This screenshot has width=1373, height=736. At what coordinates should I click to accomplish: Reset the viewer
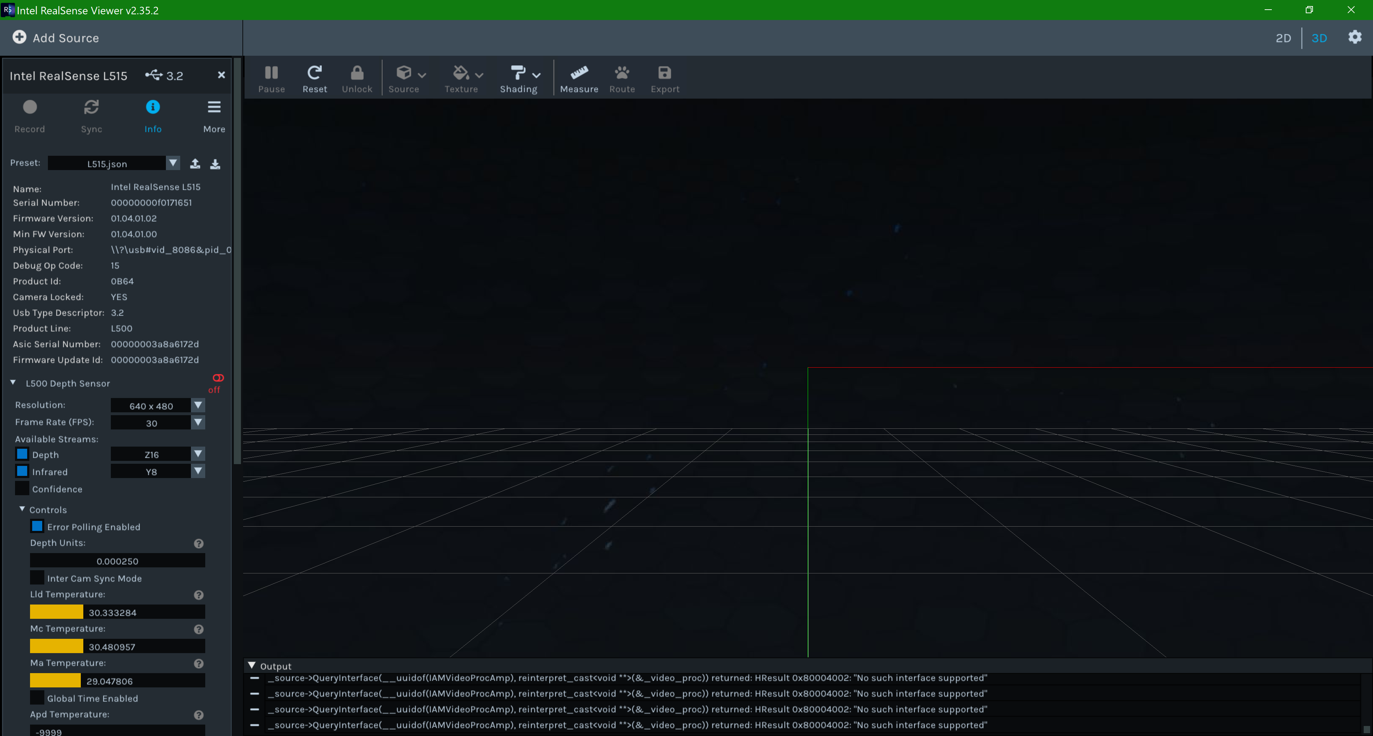tap(315, 78)
